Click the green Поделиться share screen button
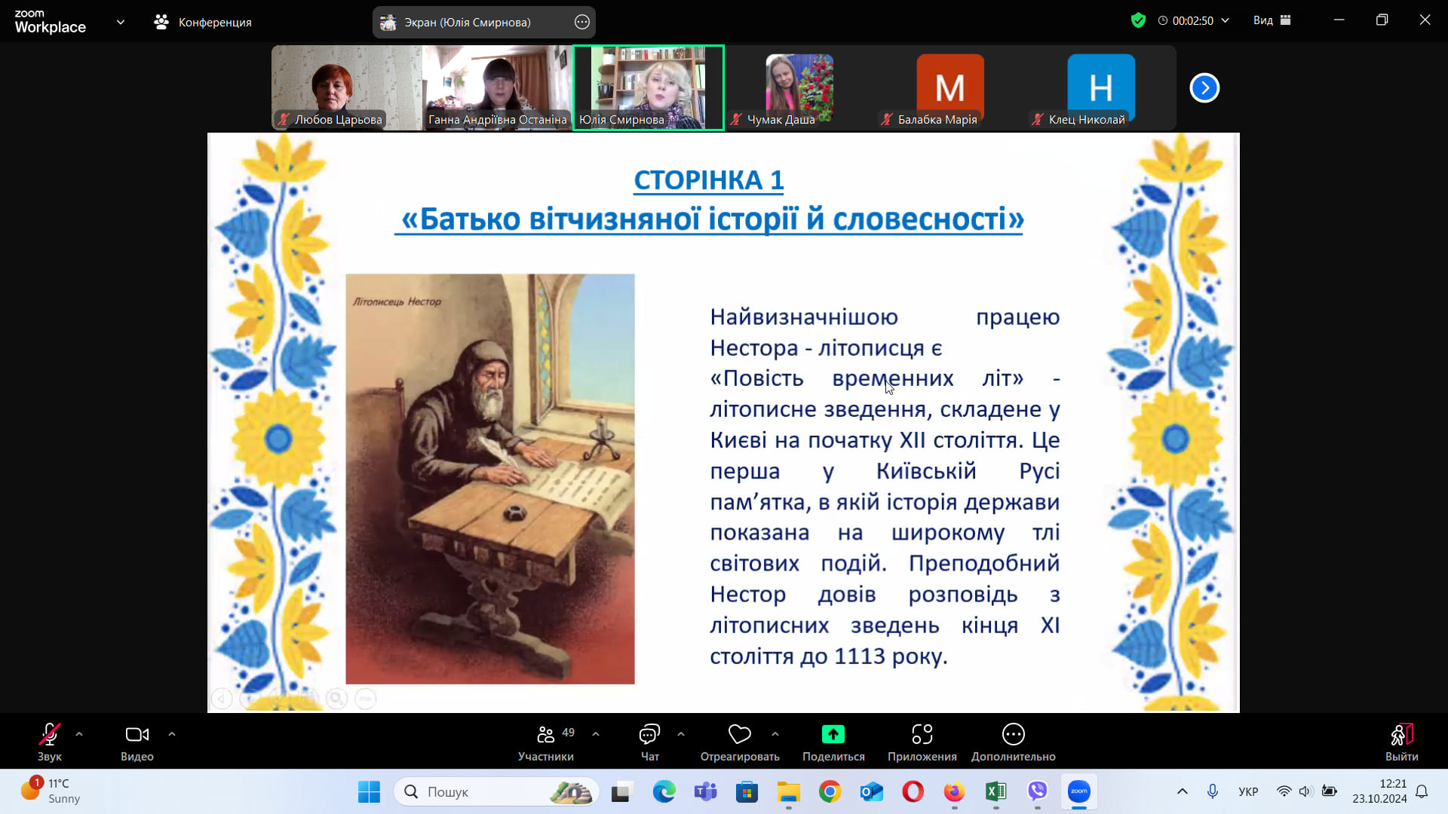 [x=833, y=734]
